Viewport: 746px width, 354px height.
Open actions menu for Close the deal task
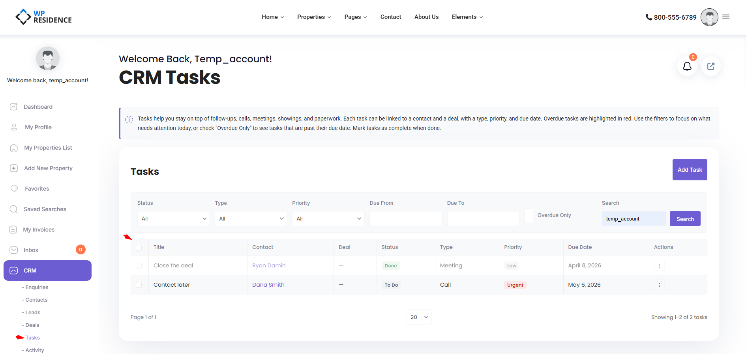click(659, 266)
